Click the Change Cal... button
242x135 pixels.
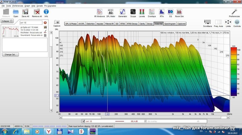[x=10, y=54]
